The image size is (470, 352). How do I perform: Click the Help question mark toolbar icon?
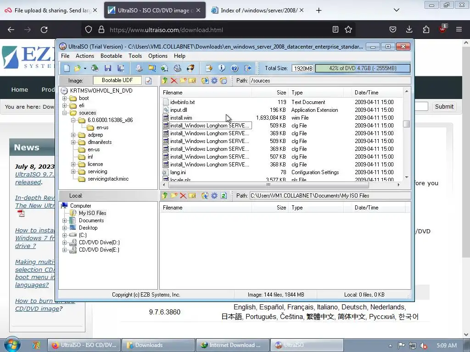235,68
